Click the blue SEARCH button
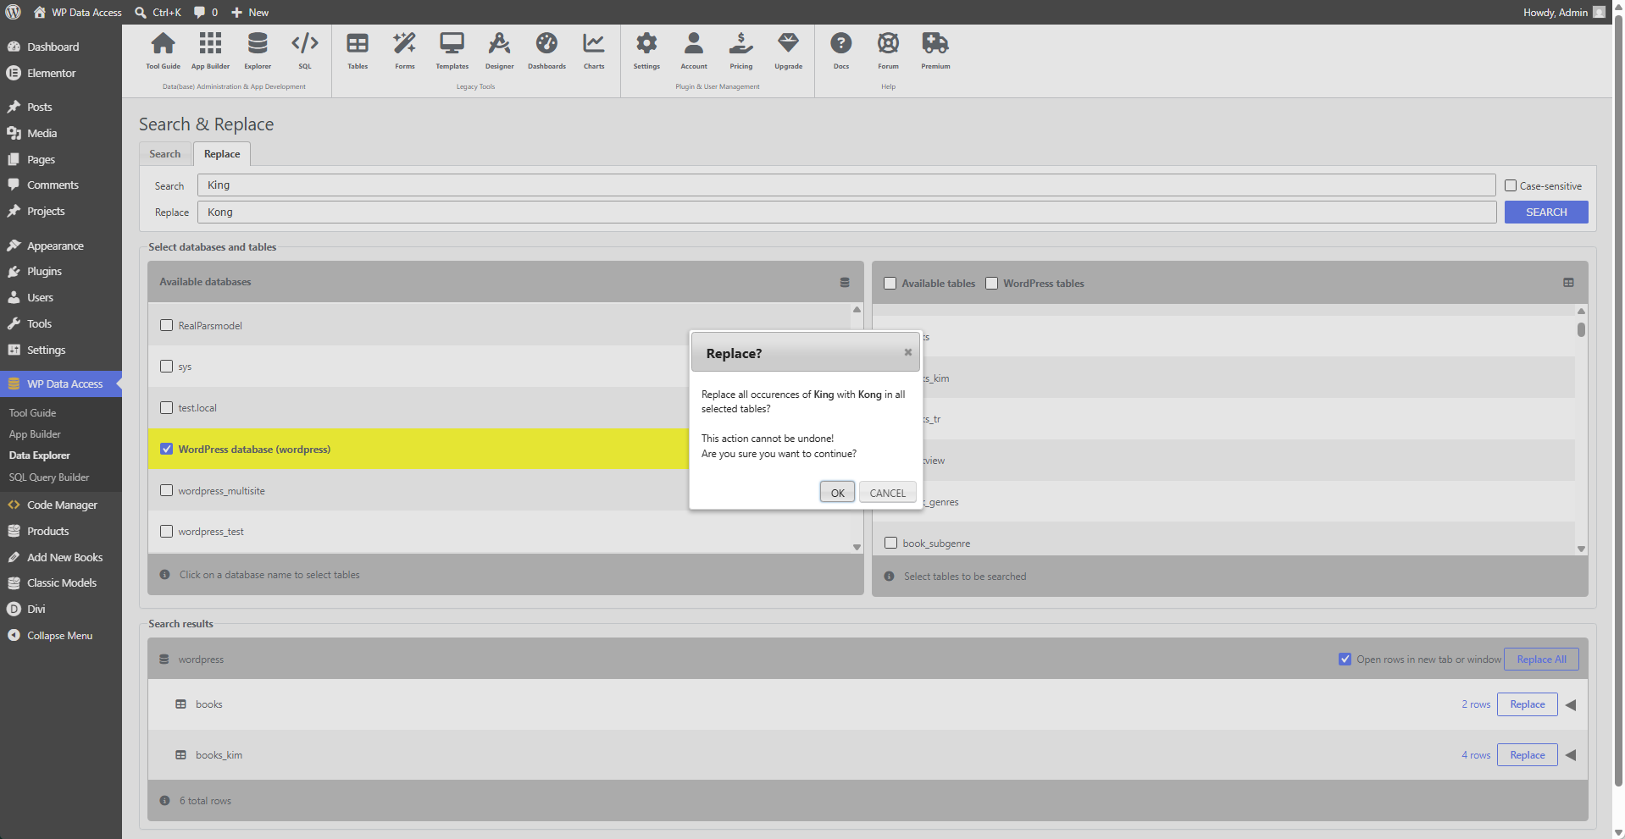The width and height of the screenshot is (1625, 839). [1546, 213]
